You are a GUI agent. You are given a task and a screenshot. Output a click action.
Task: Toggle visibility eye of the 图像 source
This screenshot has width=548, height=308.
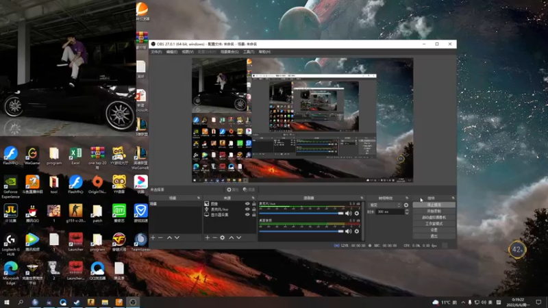(x=247, y=203)
